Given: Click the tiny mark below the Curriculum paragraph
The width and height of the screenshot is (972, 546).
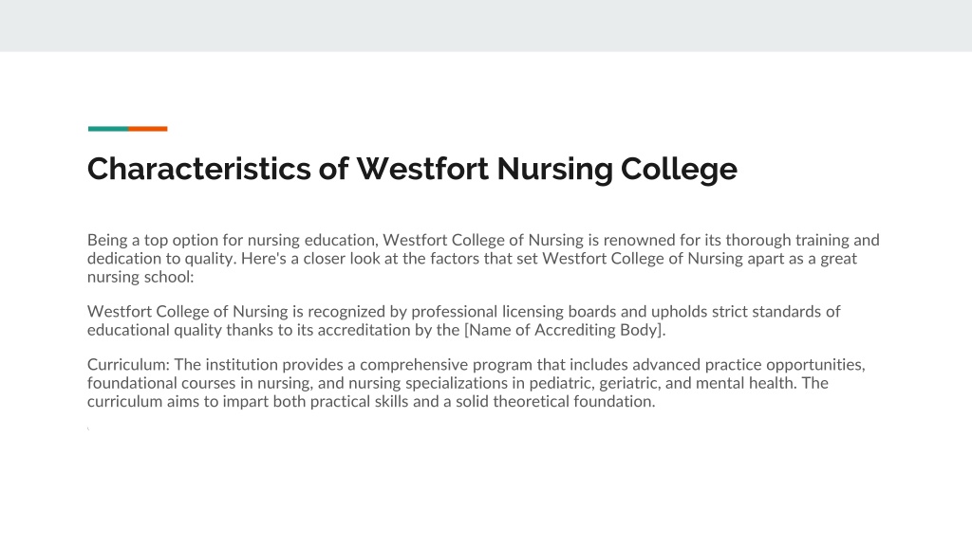Looking at the screenshot, I should [88, 428].
